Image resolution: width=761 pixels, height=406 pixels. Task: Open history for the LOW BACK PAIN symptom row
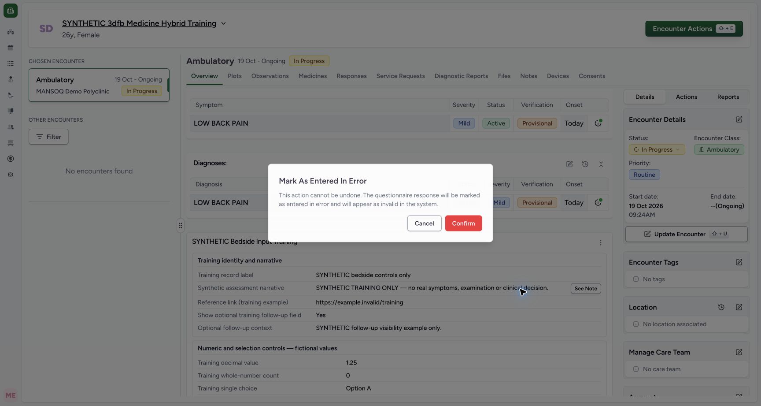point(598,123)
